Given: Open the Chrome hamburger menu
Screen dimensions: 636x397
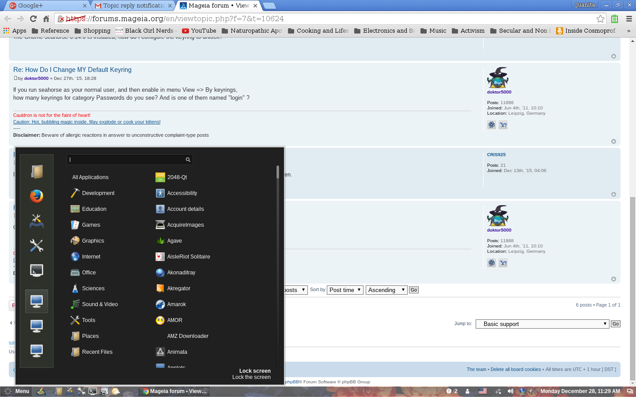Looking at the screenshot, I should (629, 19).
